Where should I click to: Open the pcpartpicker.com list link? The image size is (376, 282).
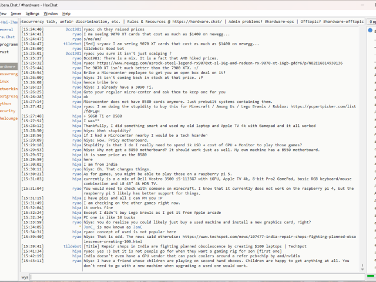click(323, 106)
